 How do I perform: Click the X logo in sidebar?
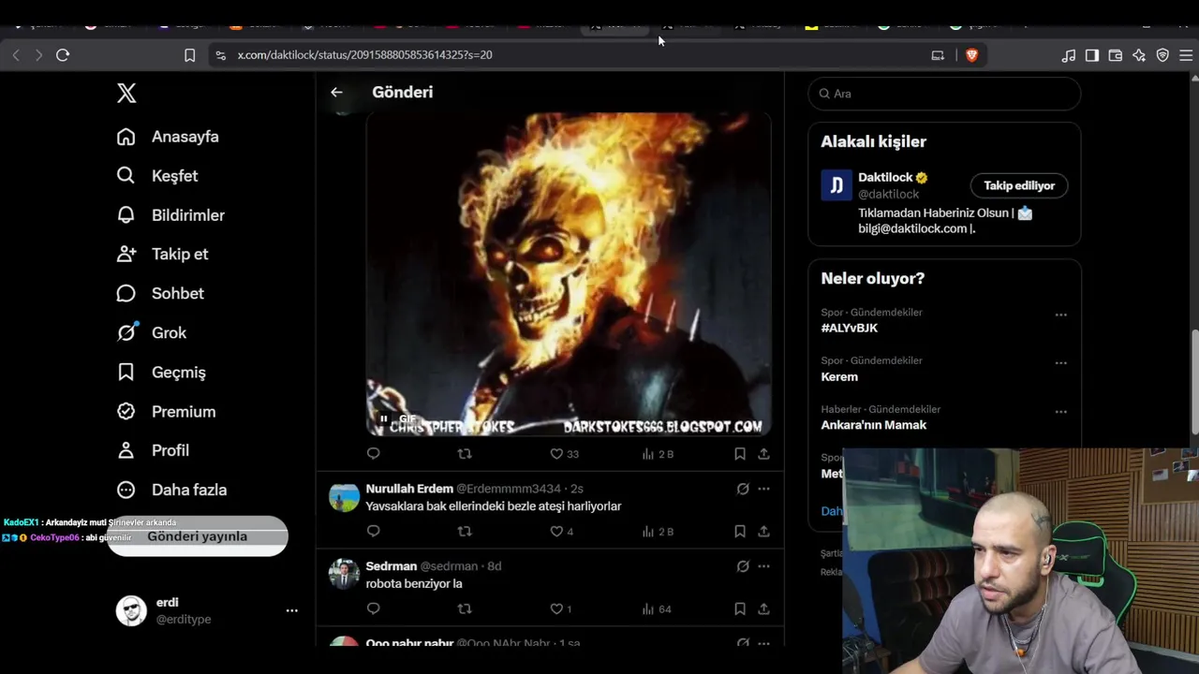[x=126, y=93]
